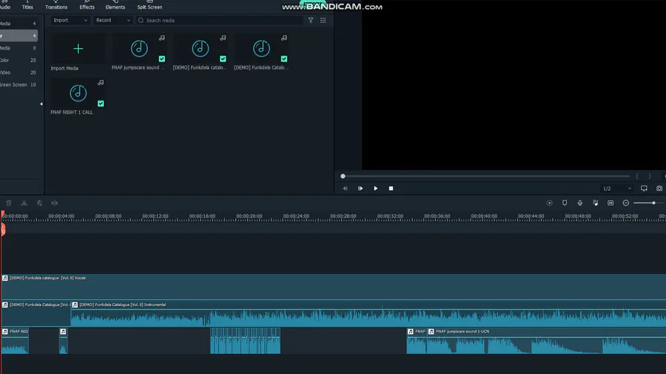
Task: Open the 1/2 preview quality dropdown
Action: [616, 188]
